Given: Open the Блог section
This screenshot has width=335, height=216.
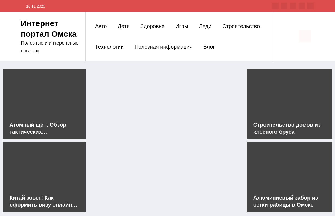Looking at the screenshot, I should pyautogui.click(x=209, y=47).
